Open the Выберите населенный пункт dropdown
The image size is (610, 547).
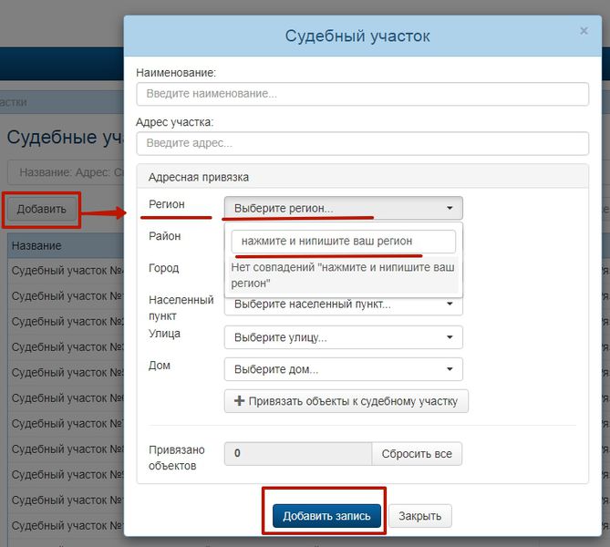[343, 304]
